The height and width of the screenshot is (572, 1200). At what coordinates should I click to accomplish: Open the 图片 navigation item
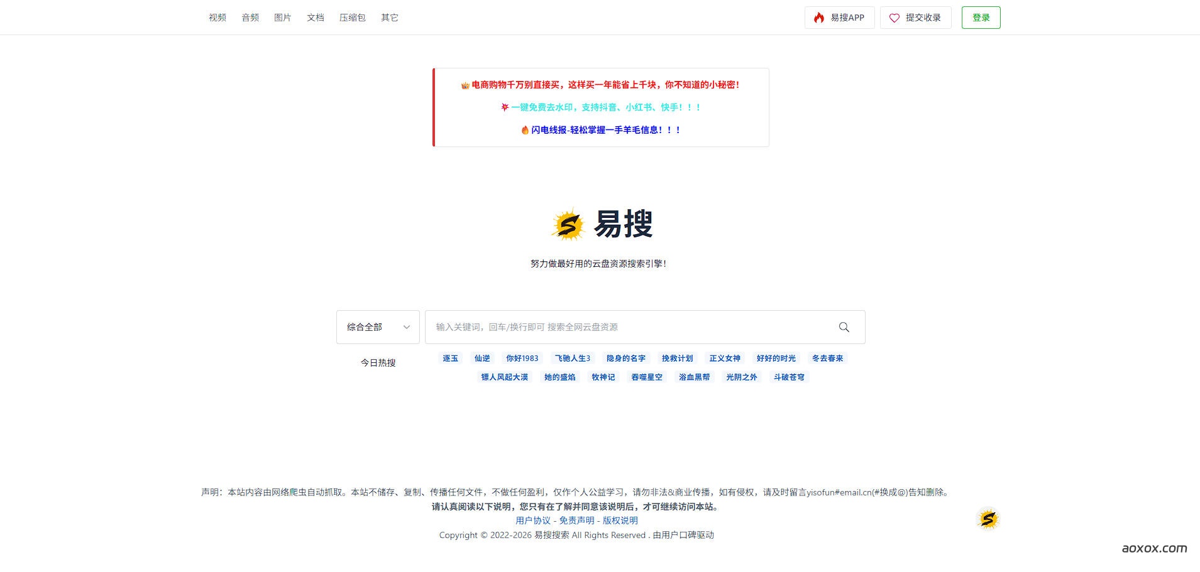pyautogui.click(x=282, y=17)
